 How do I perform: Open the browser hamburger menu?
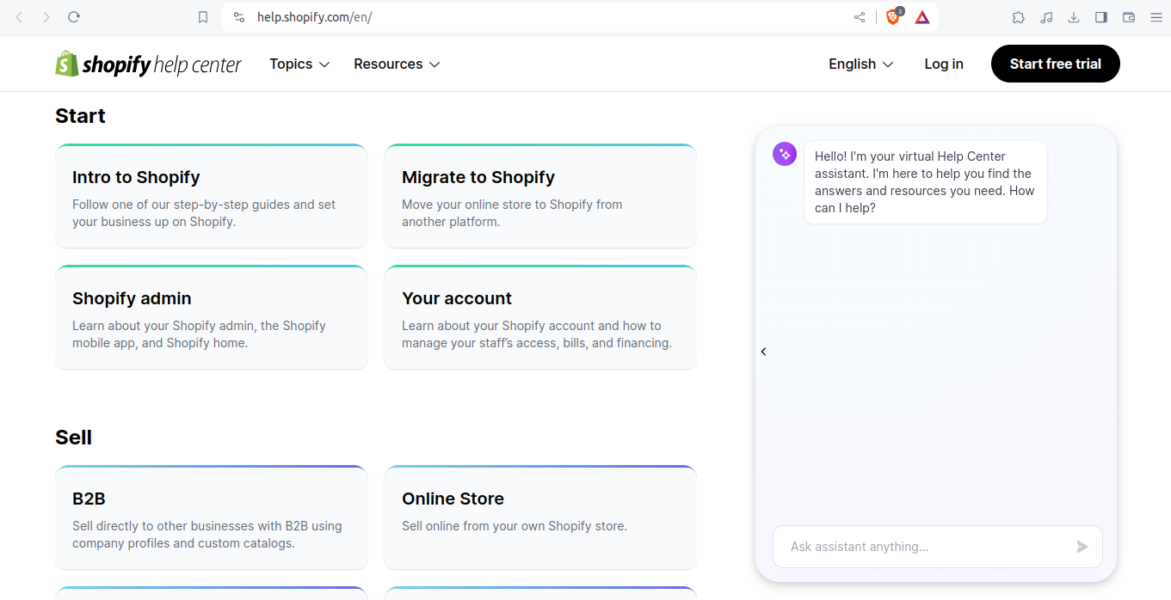click(x=1156, y=17)
